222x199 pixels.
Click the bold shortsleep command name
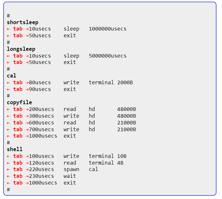(x=22, y=22)
